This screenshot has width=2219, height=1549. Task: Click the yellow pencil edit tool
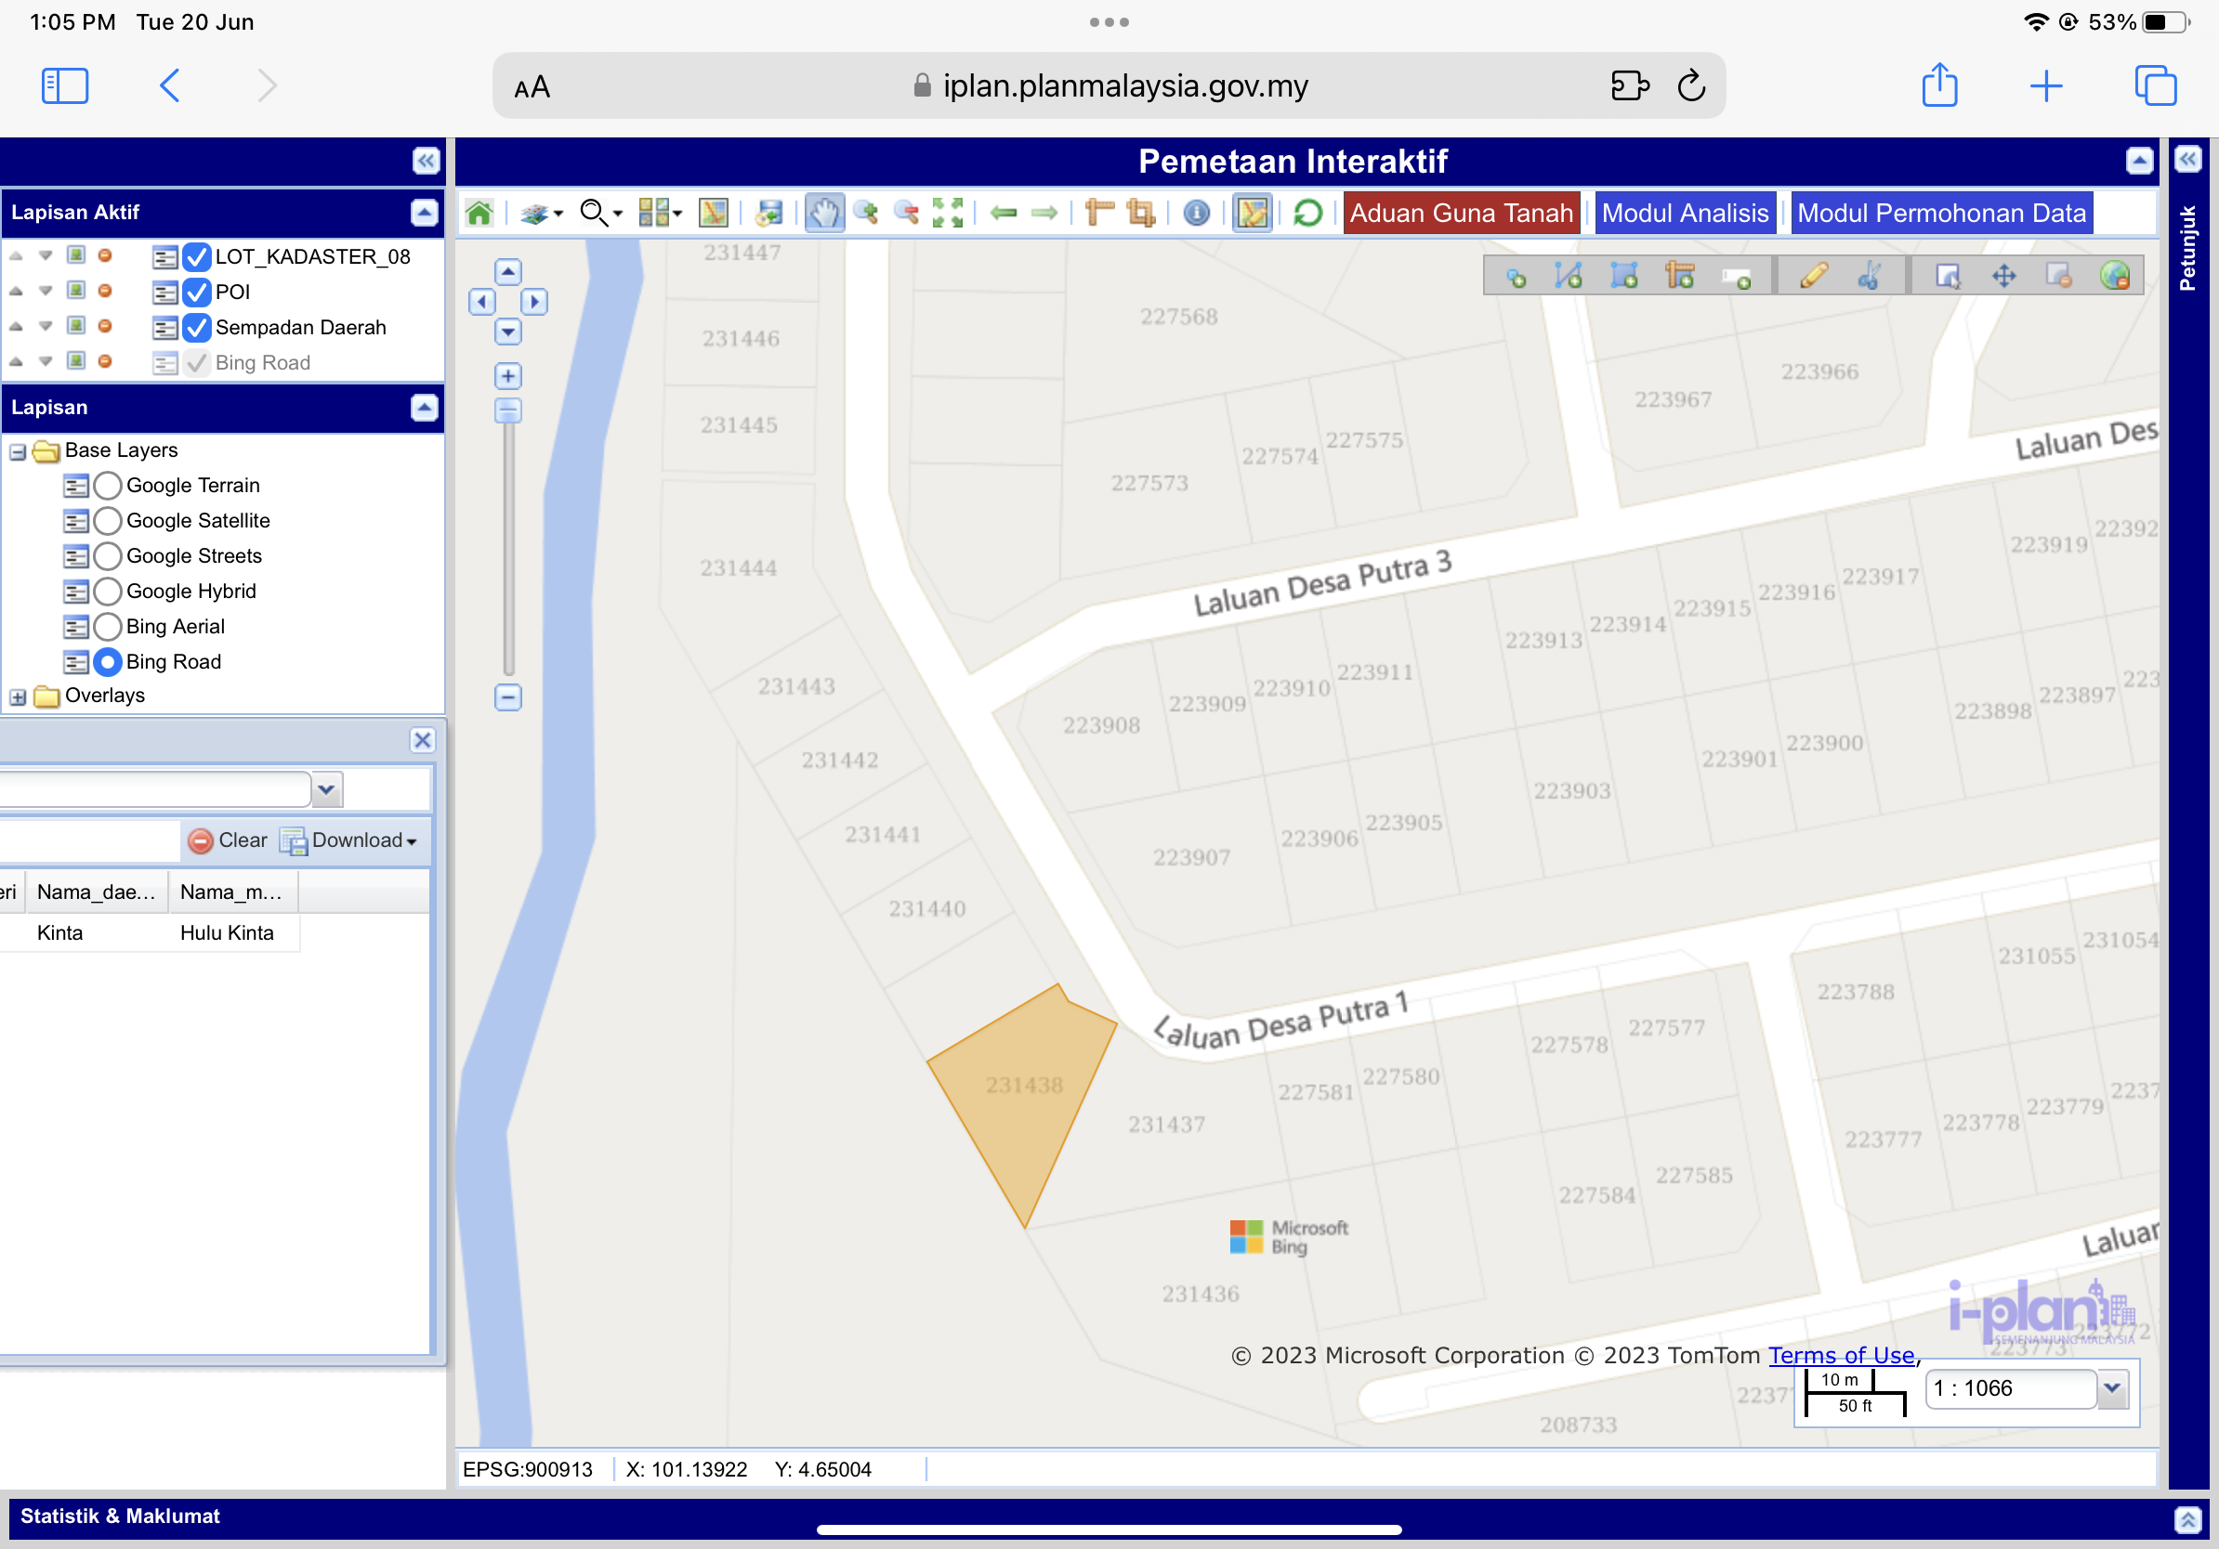coord(1813,276)
